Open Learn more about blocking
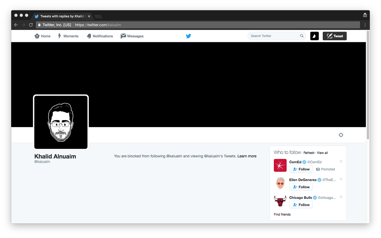Viewport: 381px width, 238px height. pos(247,156)
